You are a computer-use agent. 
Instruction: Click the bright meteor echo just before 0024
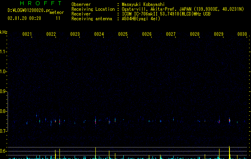(x=95, y=122)
